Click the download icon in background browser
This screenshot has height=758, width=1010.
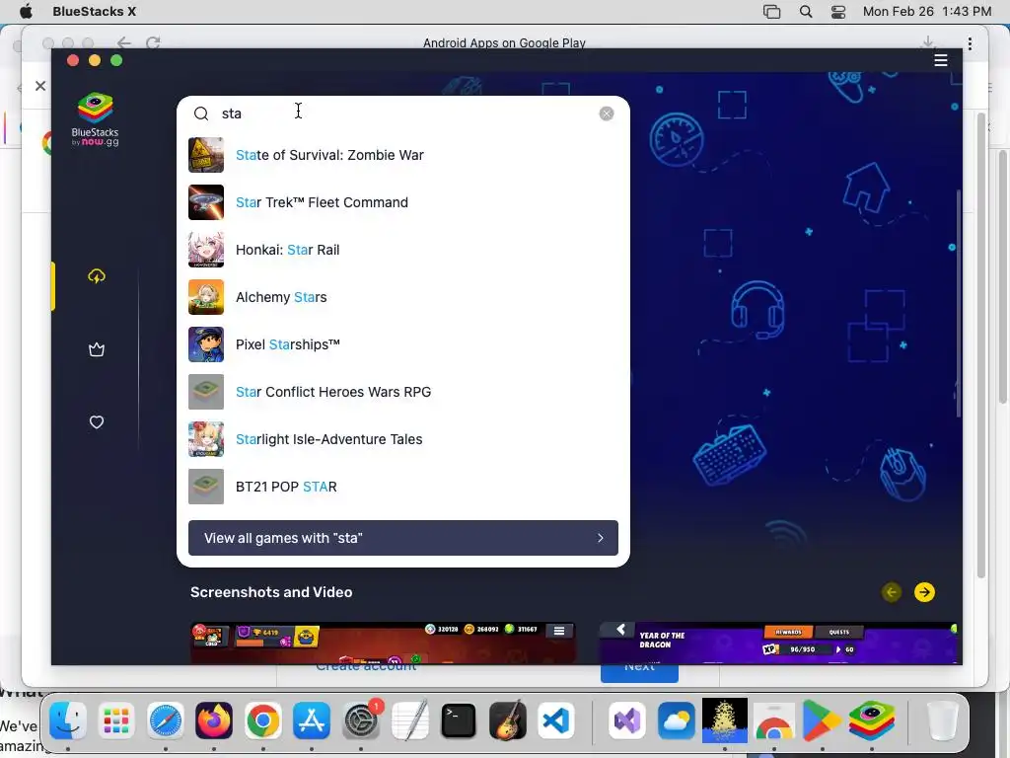pos(927,42)
